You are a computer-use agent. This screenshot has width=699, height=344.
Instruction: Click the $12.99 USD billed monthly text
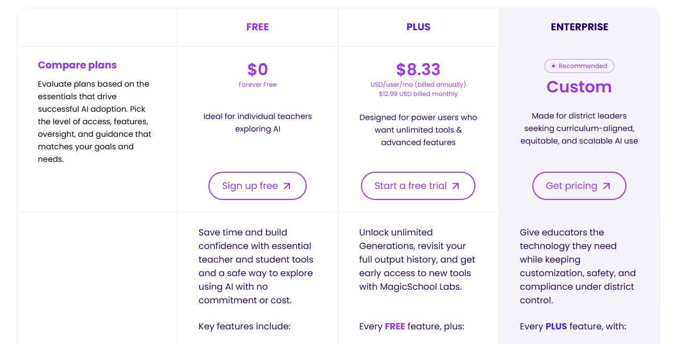[x=418, y=93]
